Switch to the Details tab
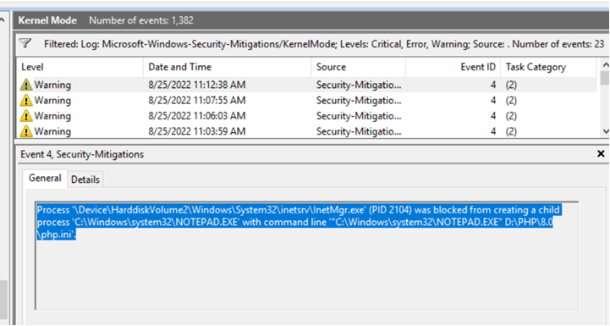Image resolution: width=610 pixels, height=326 pixels. tap(85, 180)
